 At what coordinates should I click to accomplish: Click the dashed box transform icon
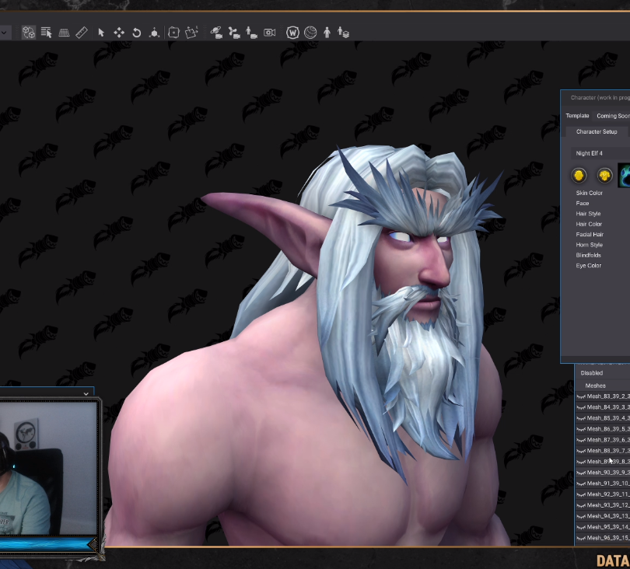[191, 33]
